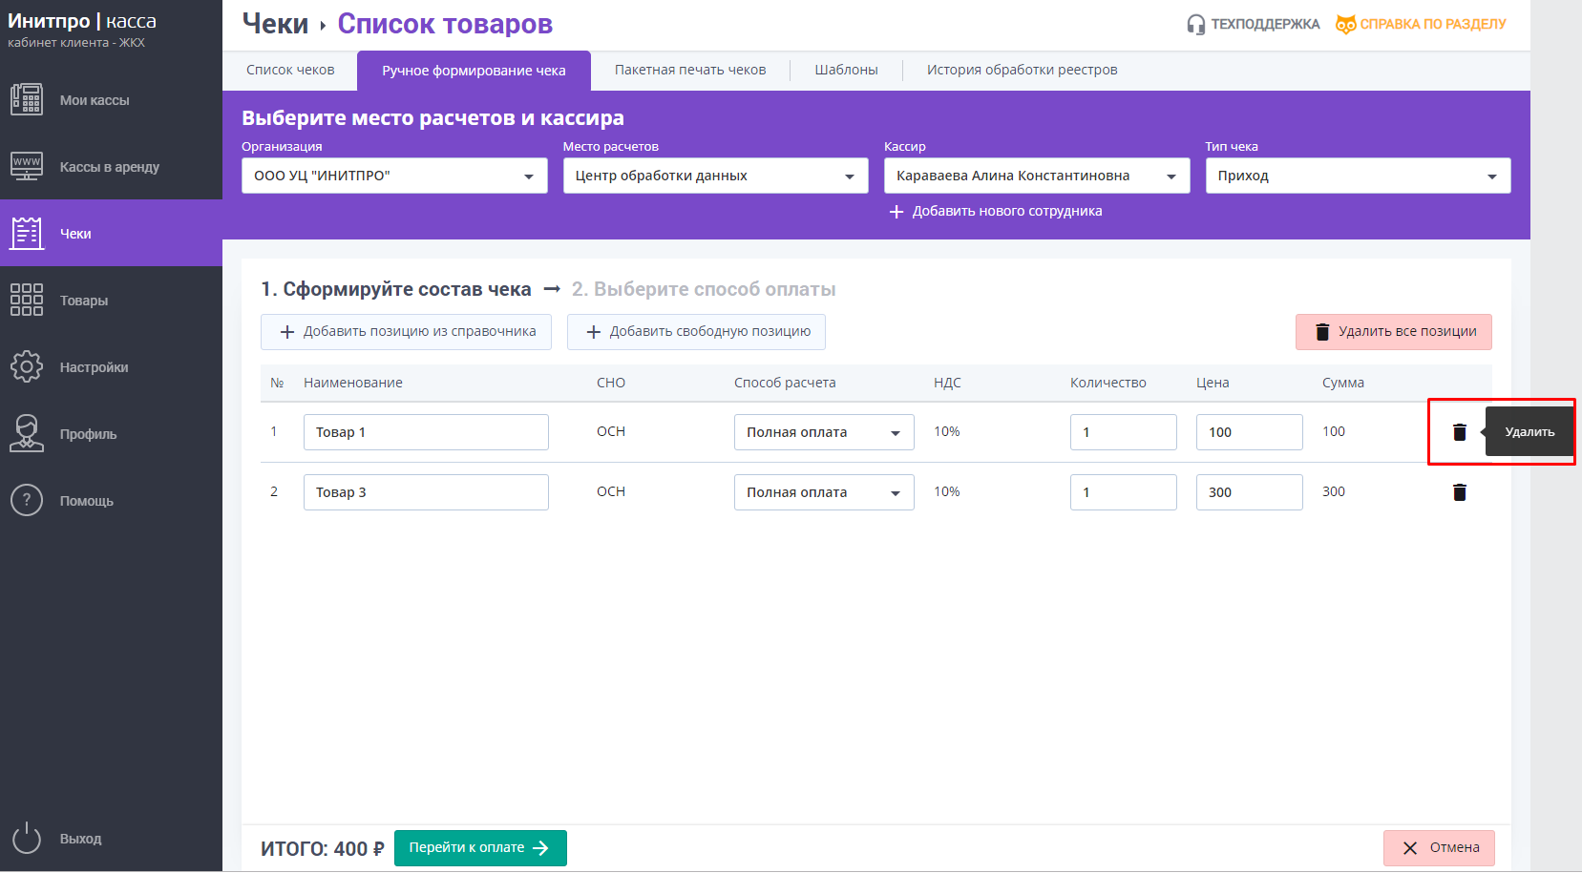Click headset ТЕХПОДДЕРЖКА link
The height and width of the screenshot is (873, 1582).
[1253, 24]
